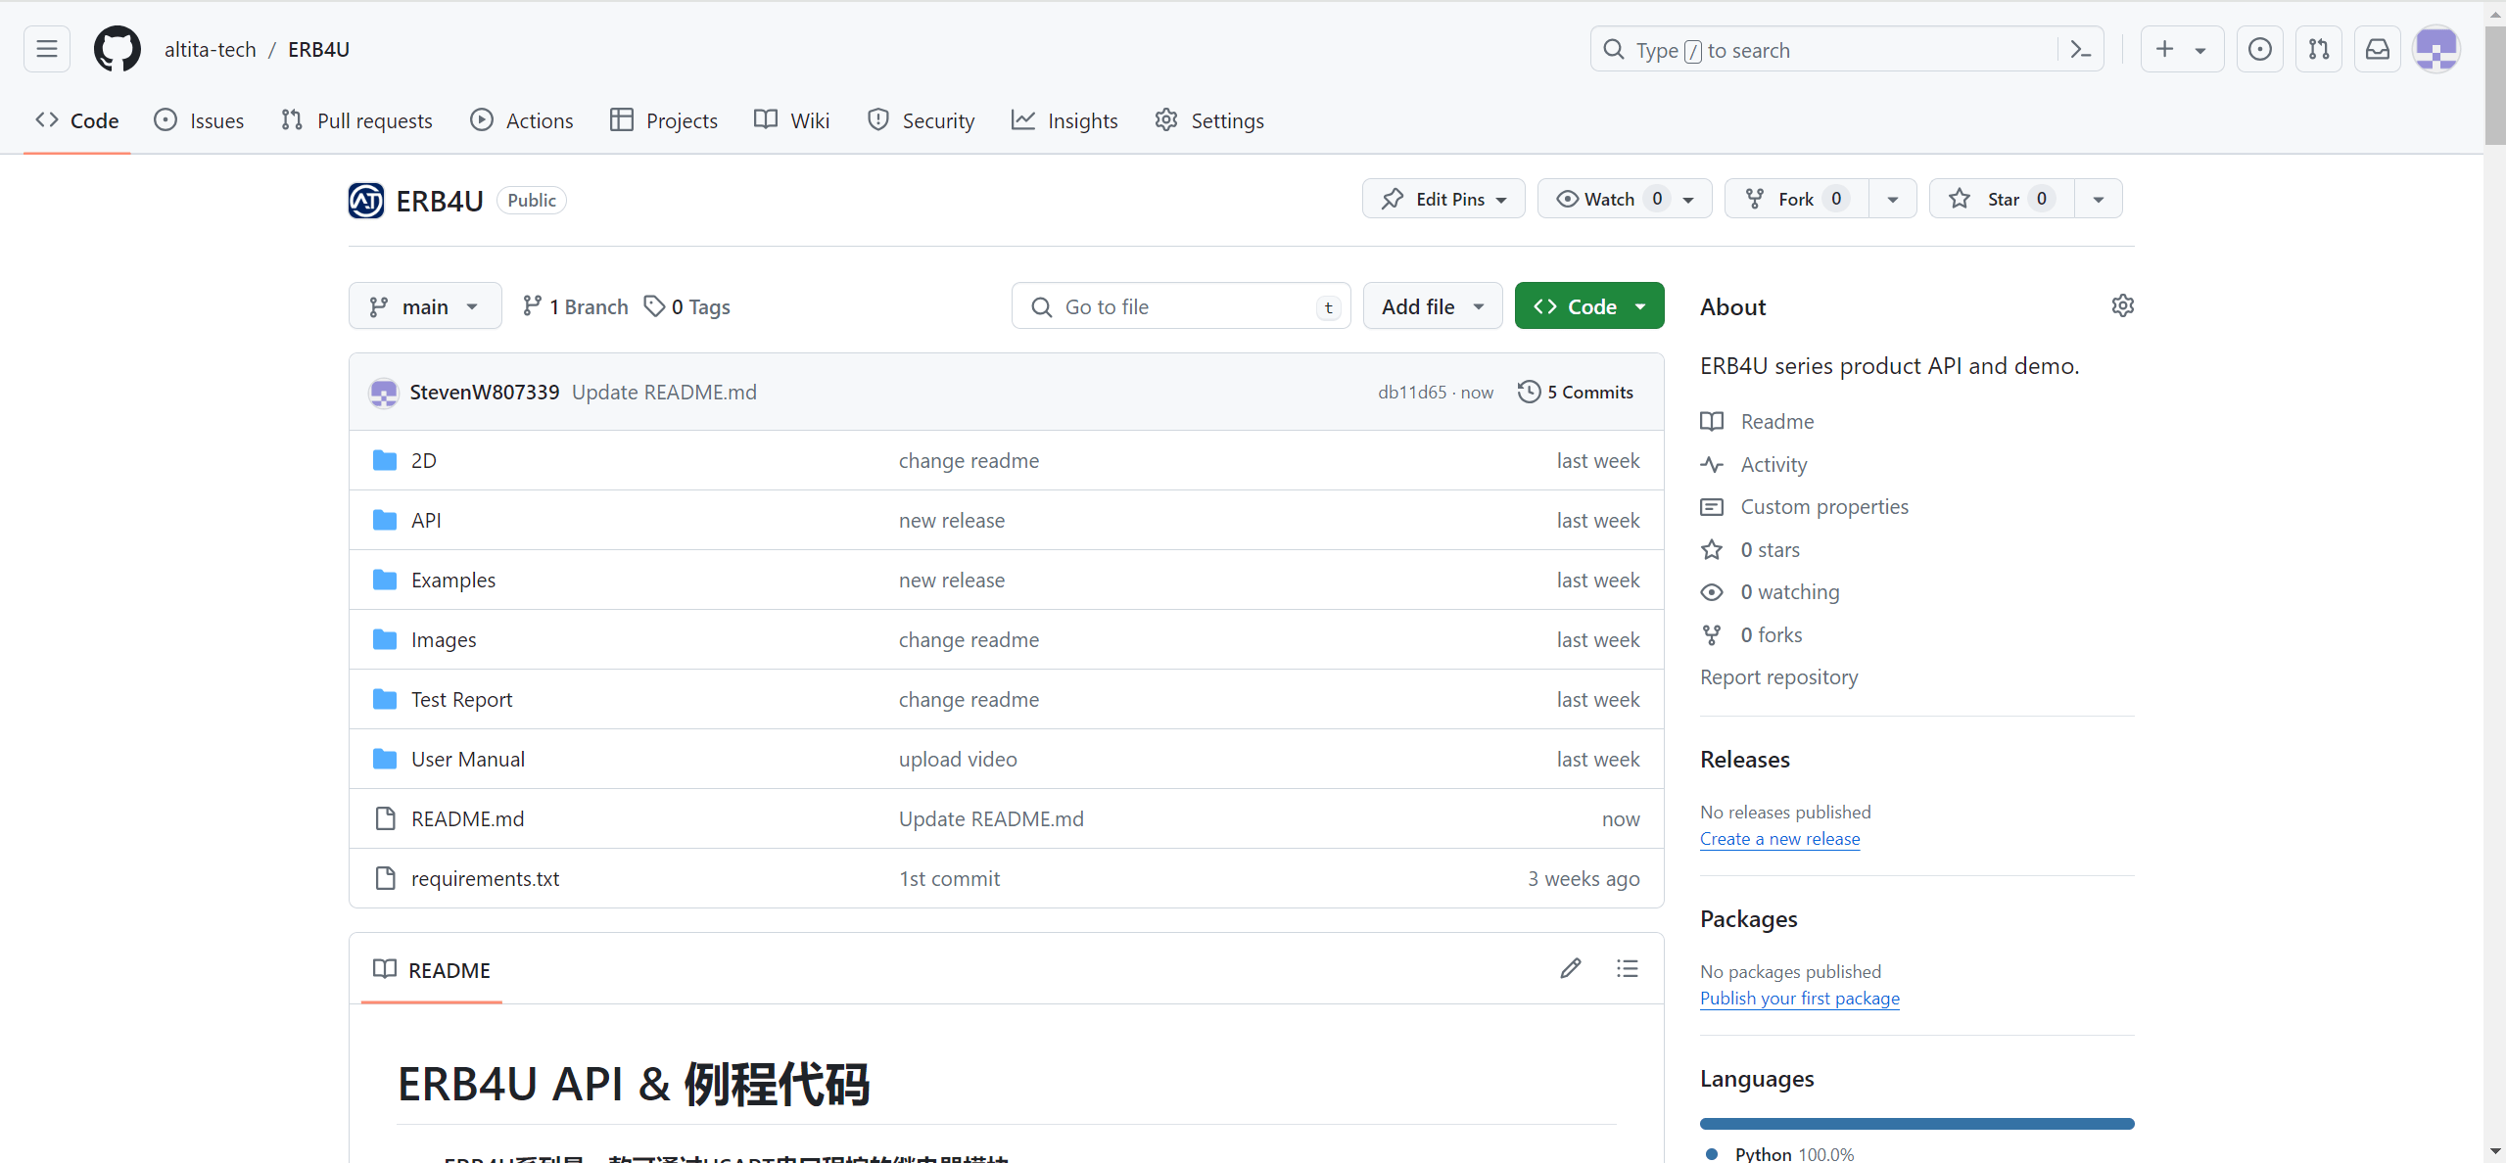2506x1163 pixels.
Task: Click the Python language bar
Action: pyautogui.click(x=1917, y=1123)
